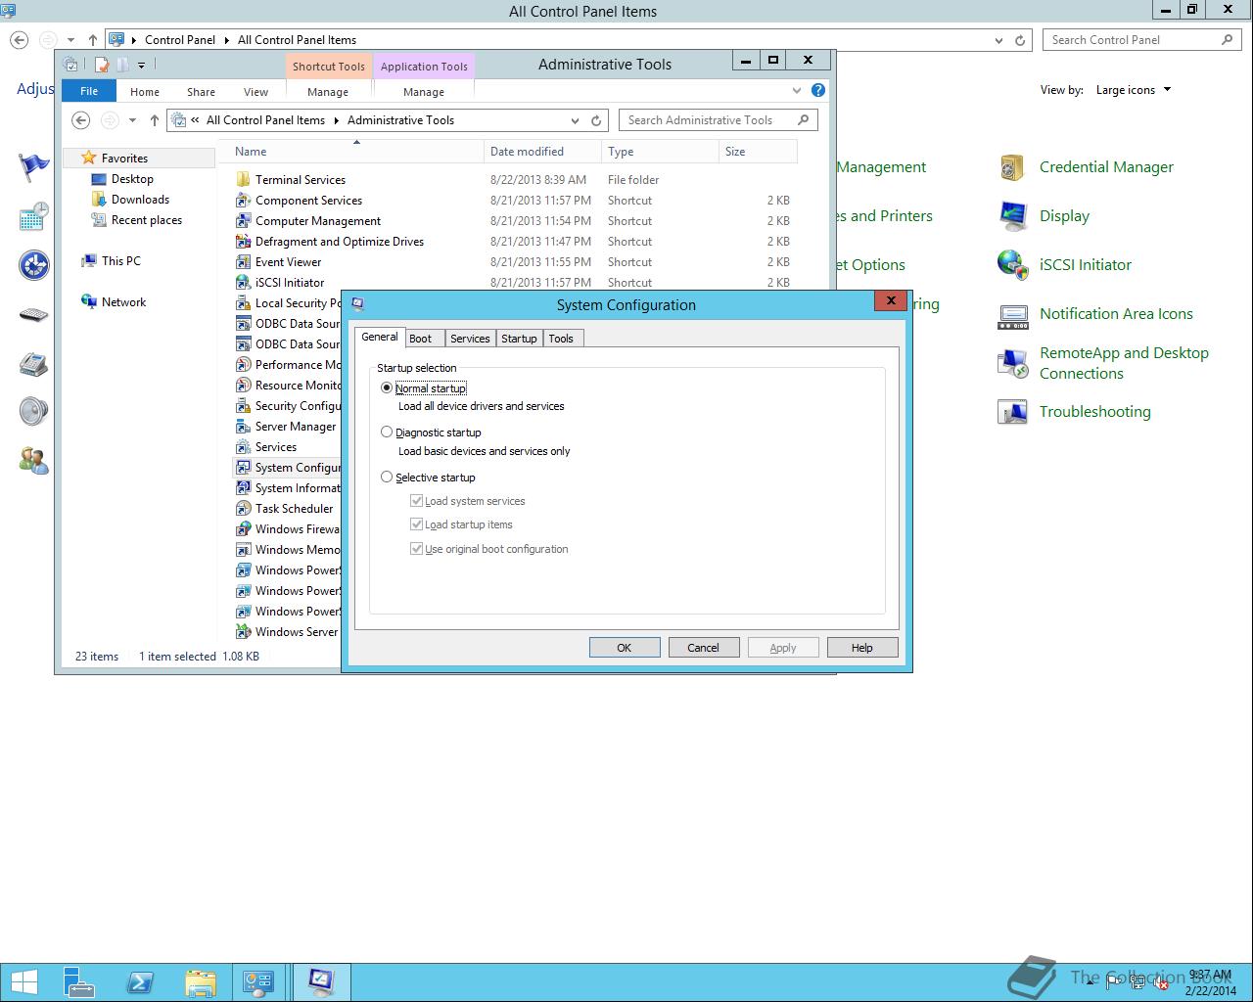Open Administrative Tools address bar history dropdown
Viewport: 1253px width, 1002px height.
(575, 120)
